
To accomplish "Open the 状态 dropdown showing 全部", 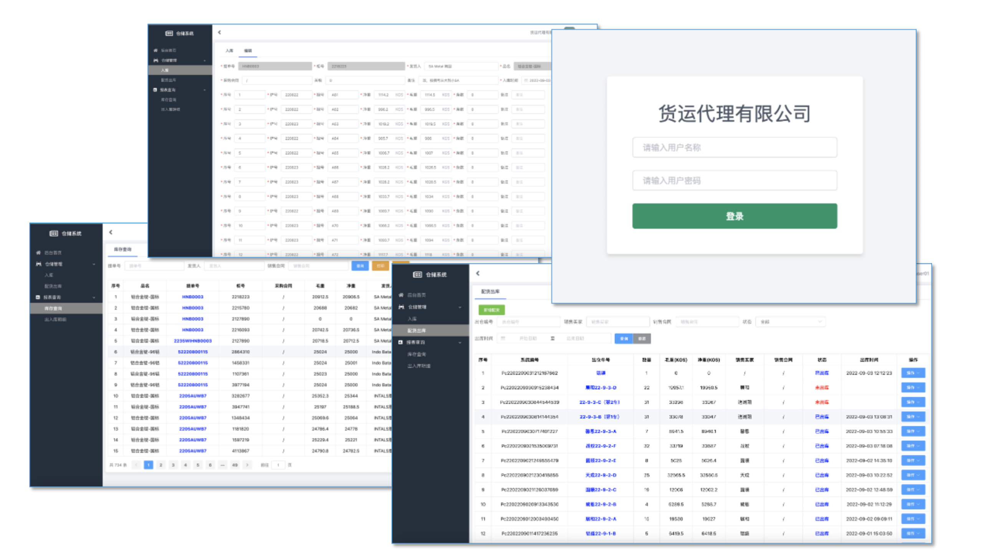I will click(790, 322).
